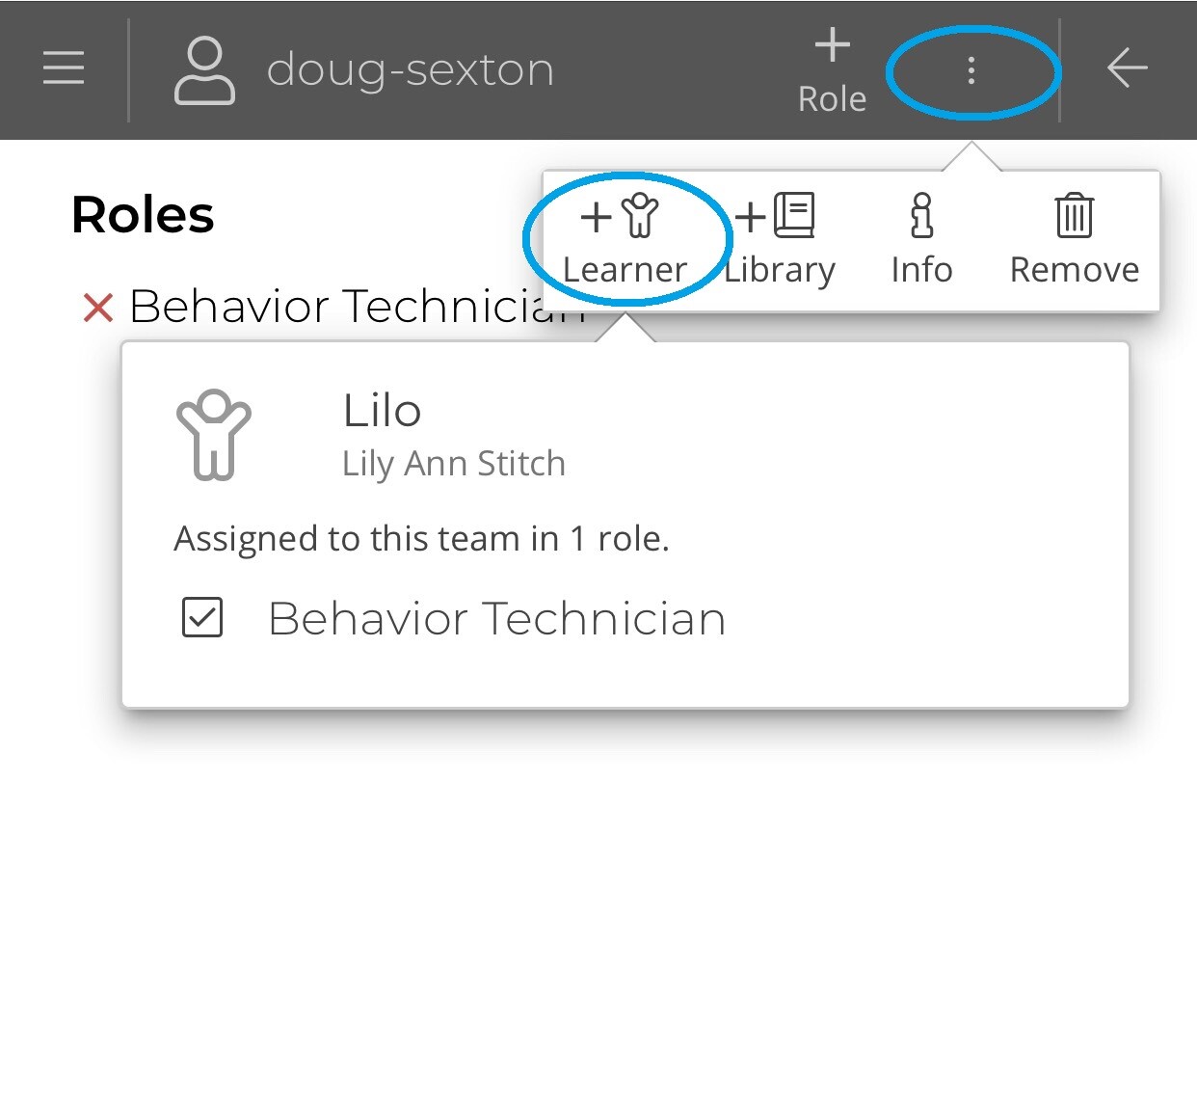
Task: Delete Behavior Technician role via red X
Action: (x=96, y=307)
